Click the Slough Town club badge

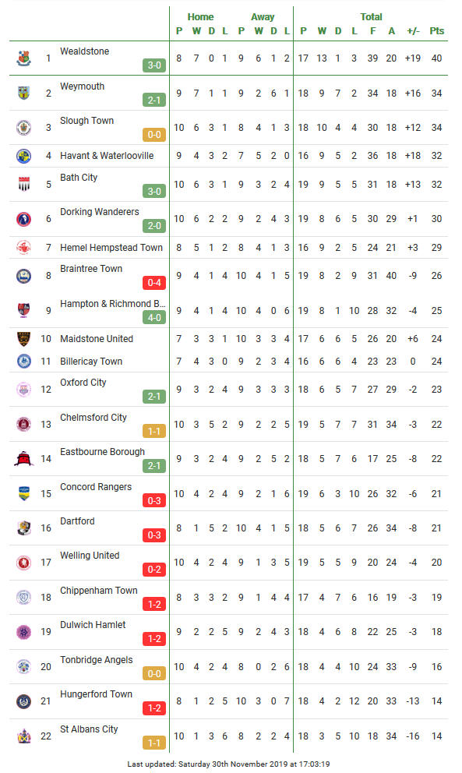23,128
